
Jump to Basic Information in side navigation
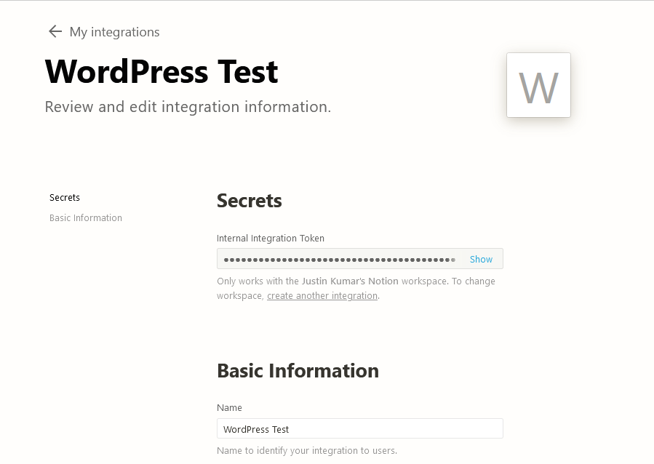(x=86, y=218)
